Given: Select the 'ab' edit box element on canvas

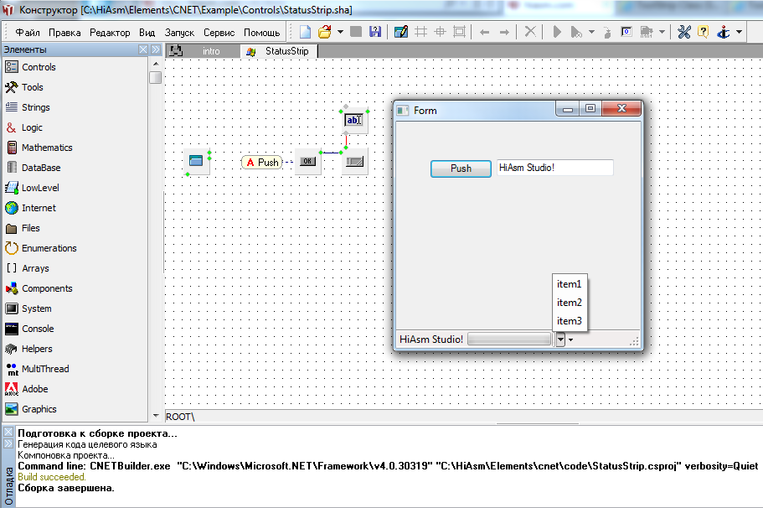Looking at the screenshot, I should click(x=354, y=121).
